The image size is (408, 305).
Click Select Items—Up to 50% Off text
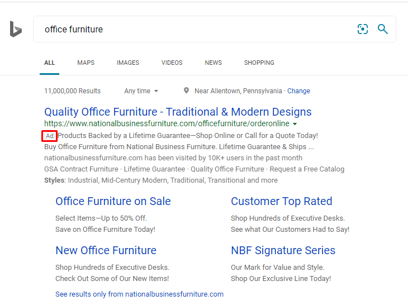tap(101, 218)
